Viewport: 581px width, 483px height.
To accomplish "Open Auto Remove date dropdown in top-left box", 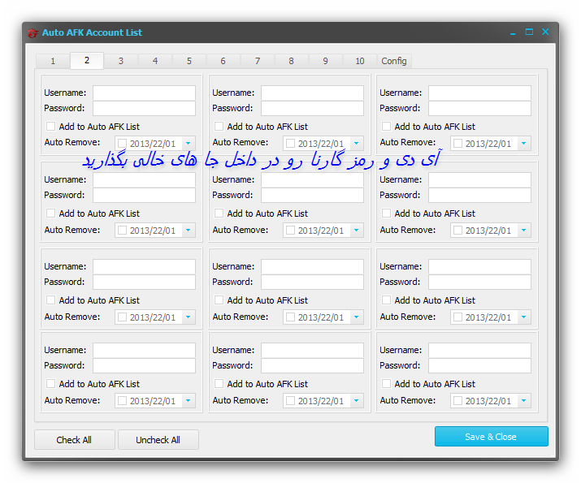I will tap(189, 143).
